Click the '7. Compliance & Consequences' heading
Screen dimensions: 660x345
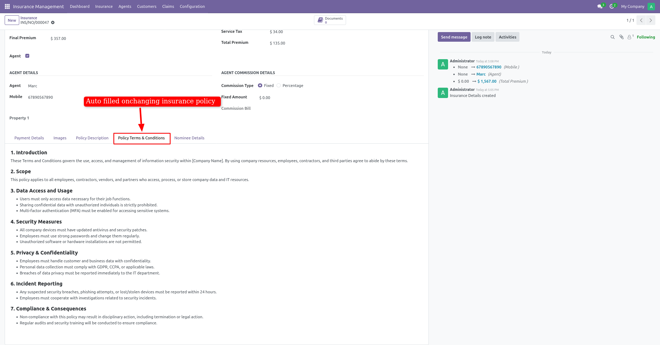pos(49,309)
